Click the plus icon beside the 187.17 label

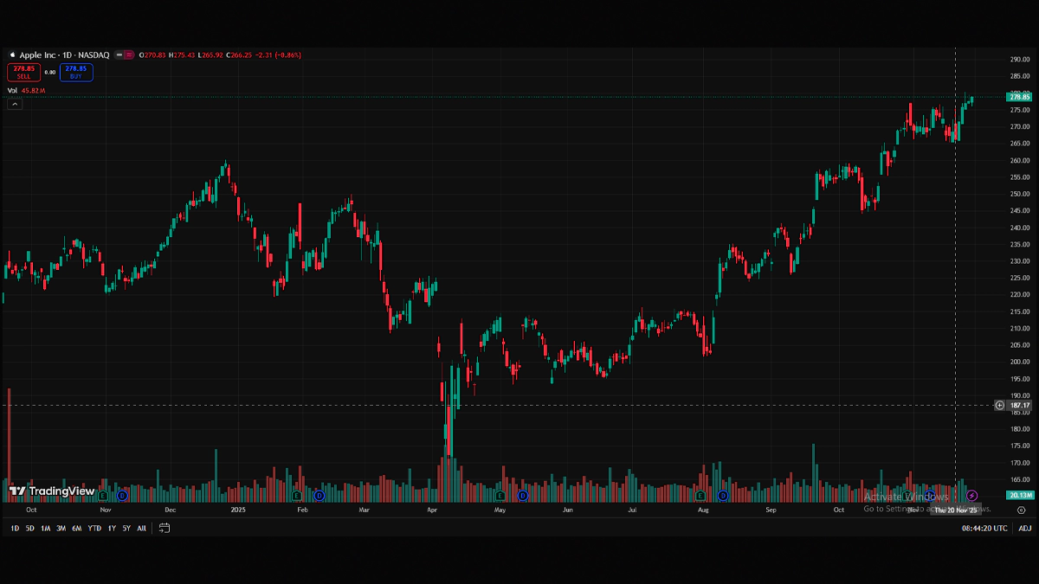(x=999, y=405)
